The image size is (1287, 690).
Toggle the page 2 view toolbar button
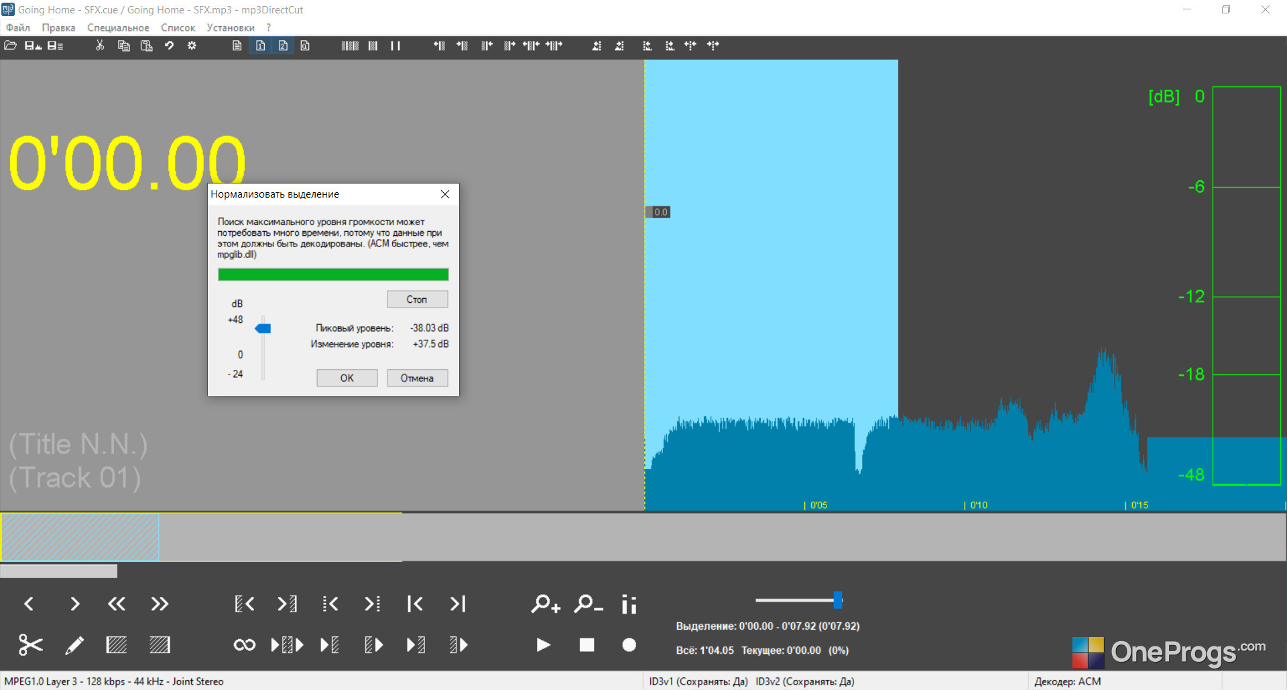click(x=283, y=46)
